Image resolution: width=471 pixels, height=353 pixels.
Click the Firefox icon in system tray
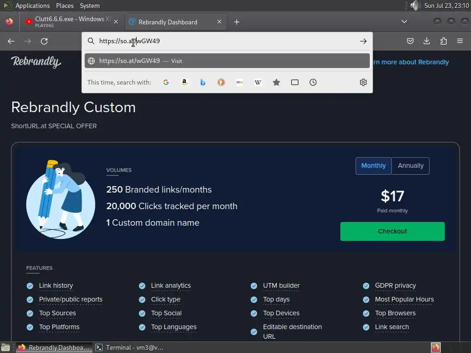436,347
